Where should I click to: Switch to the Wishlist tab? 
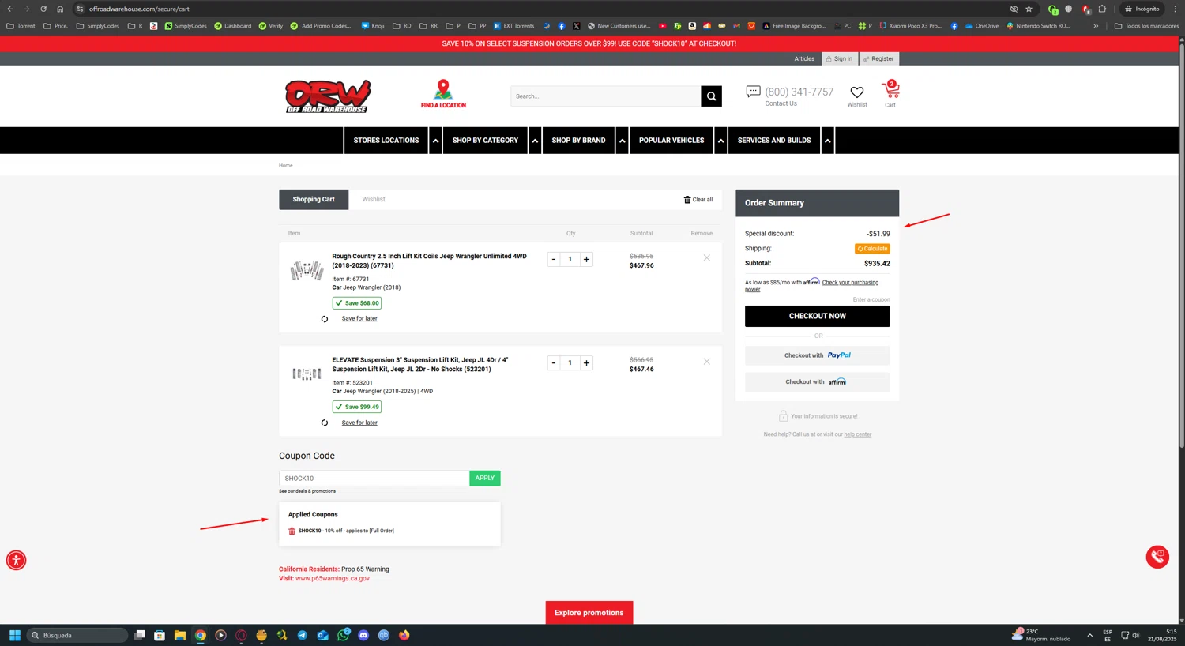pyautogui.click(x=374, y=199)
